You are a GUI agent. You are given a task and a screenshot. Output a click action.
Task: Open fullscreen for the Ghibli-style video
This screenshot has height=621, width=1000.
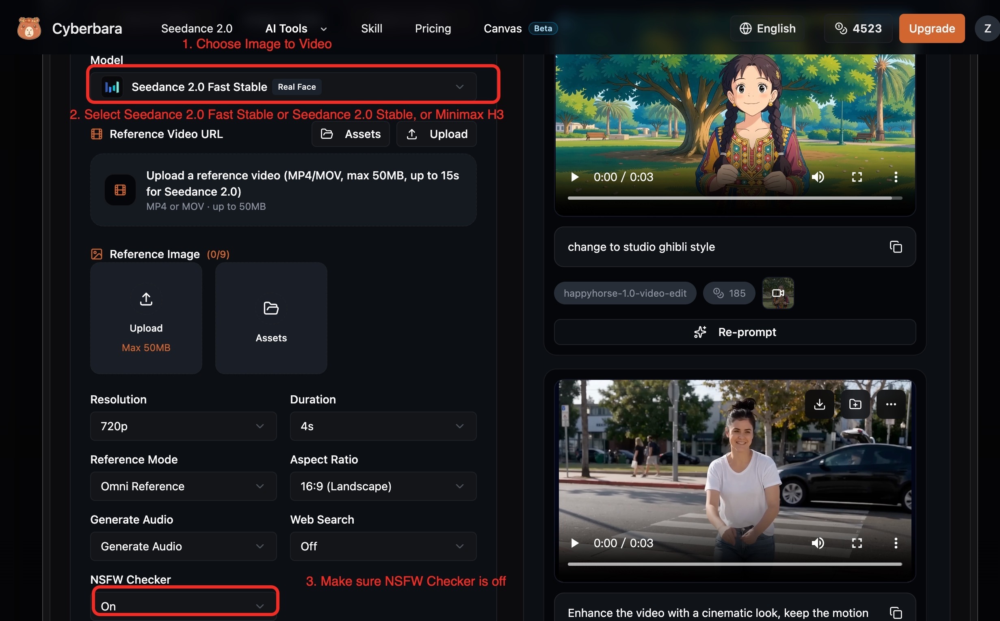(857, 177)
